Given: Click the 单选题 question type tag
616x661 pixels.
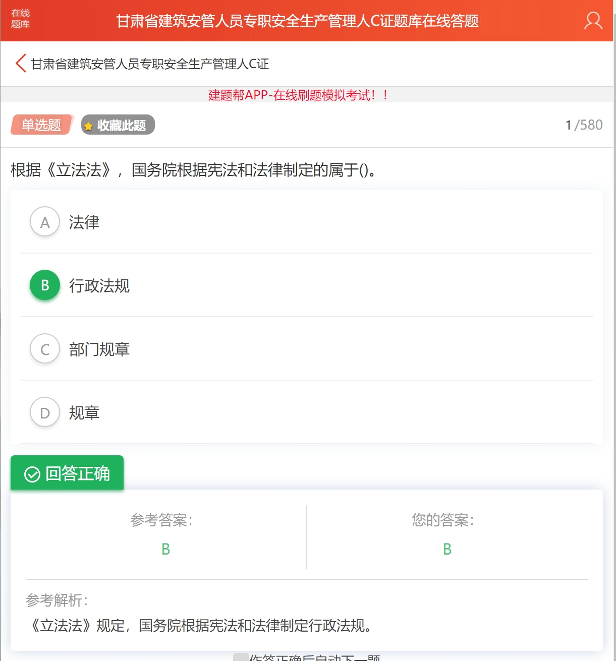Looking at the screenshot, I should coord(42,125).
